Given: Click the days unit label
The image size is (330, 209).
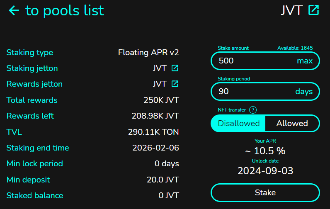Looking at the screenshot, I should click(304, 92).
